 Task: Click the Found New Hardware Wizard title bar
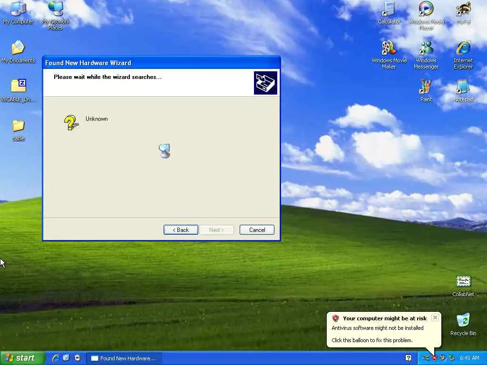click(x=161, y=62)
